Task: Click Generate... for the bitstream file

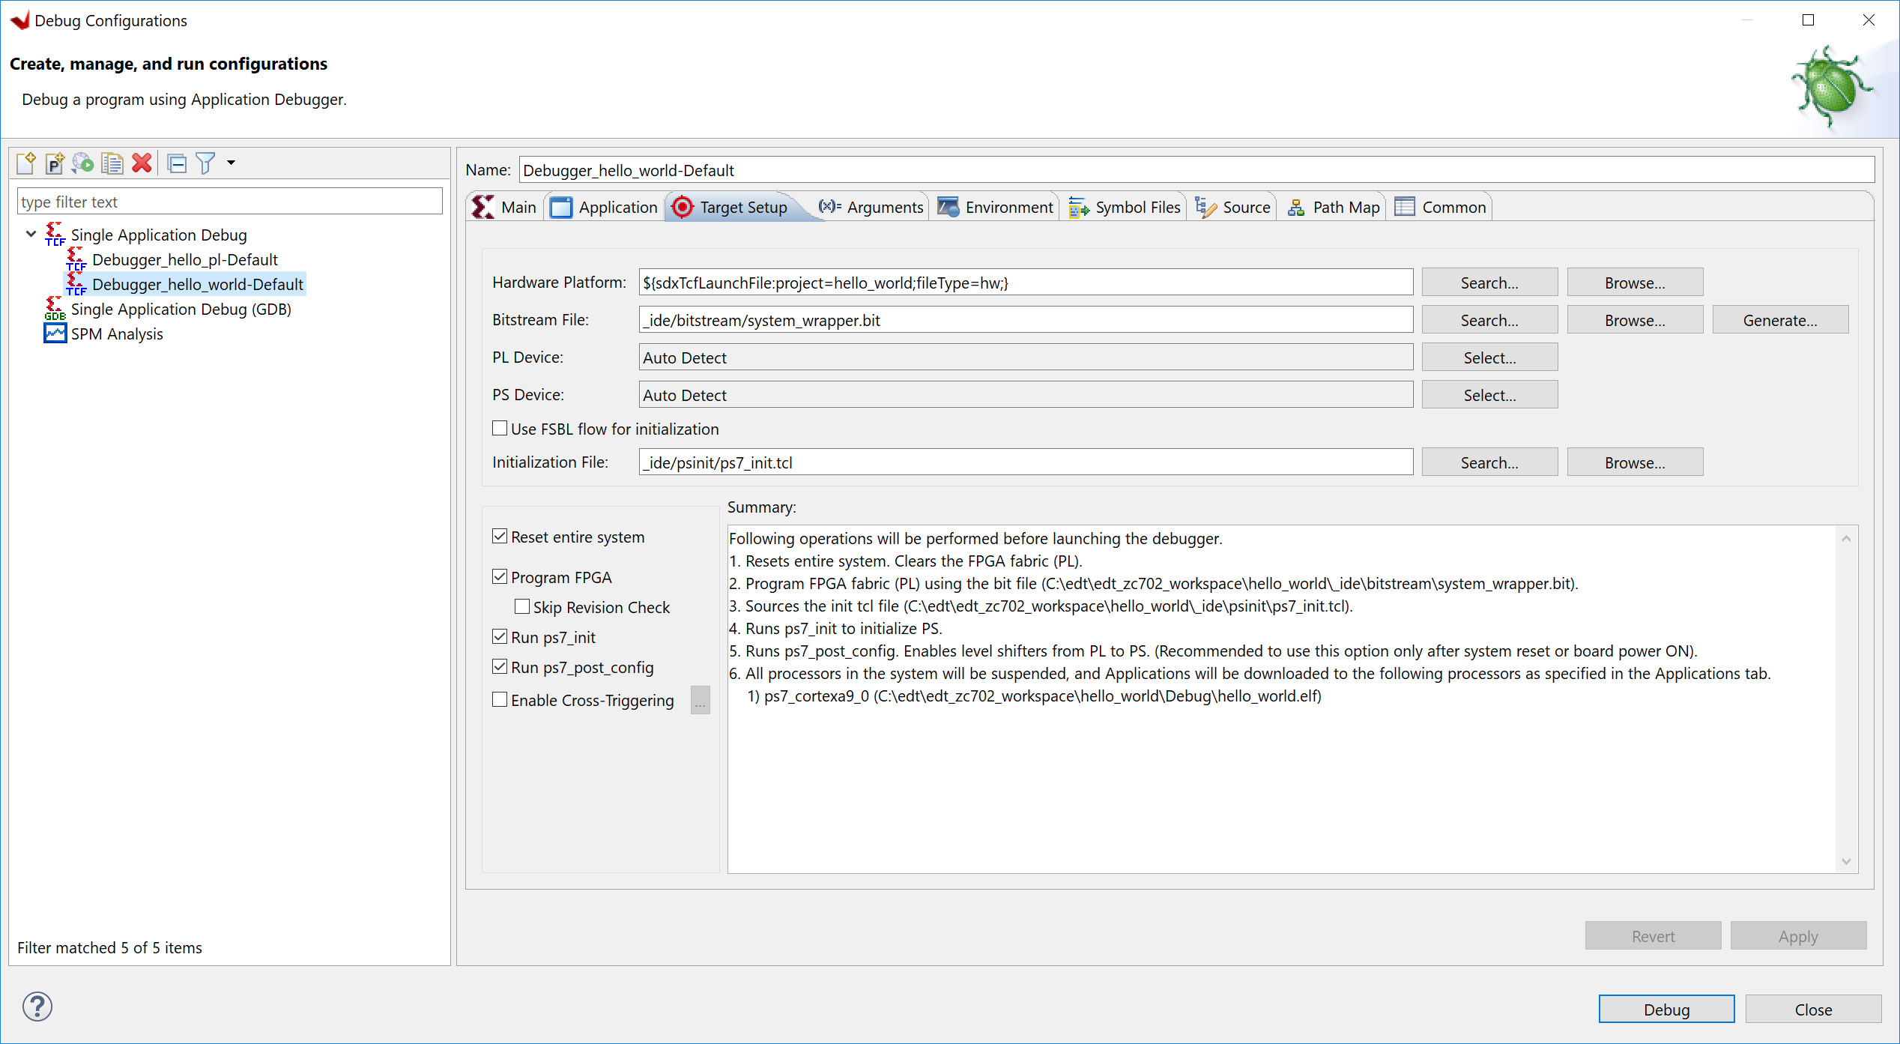Action: click(x=1779, y=320)
